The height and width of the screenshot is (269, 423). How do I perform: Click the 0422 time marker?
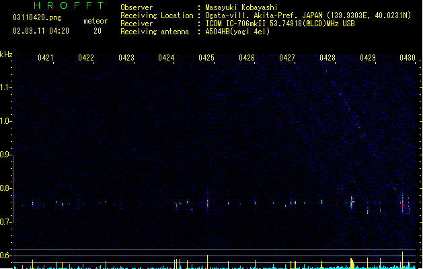click(86, 58)
